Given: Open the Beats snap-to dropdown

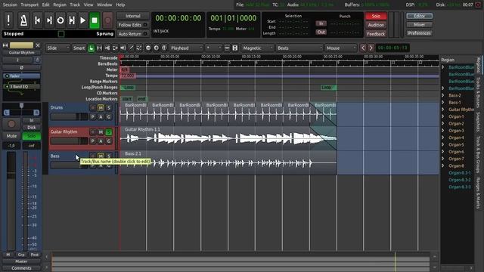Looking at the screenshot, I should (x=299, y=48).
